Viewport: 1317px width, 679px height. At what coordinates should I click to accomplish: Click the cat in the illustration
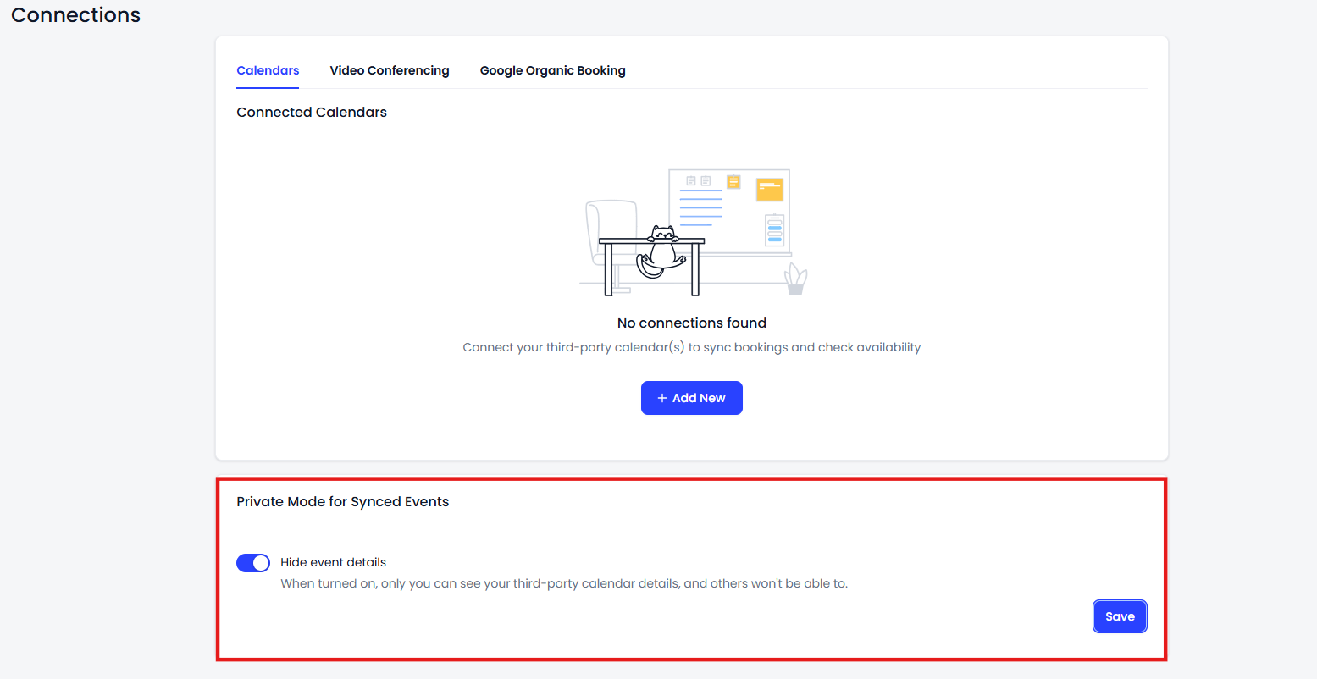661,250
